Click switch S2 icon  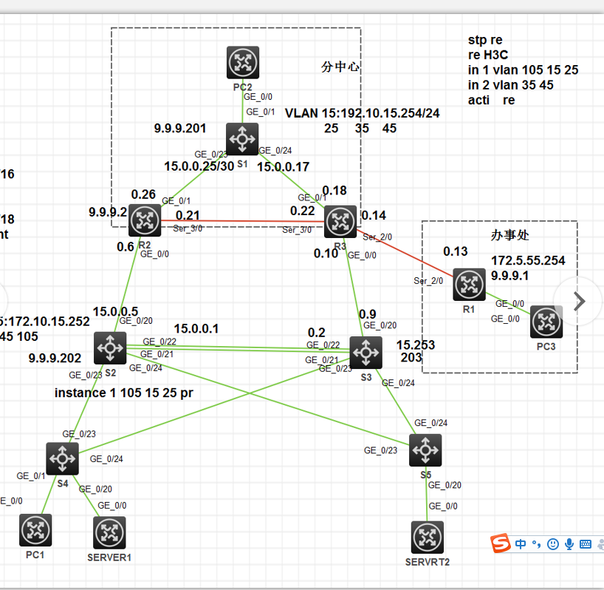pyautogui.click(x=110, y=347)
